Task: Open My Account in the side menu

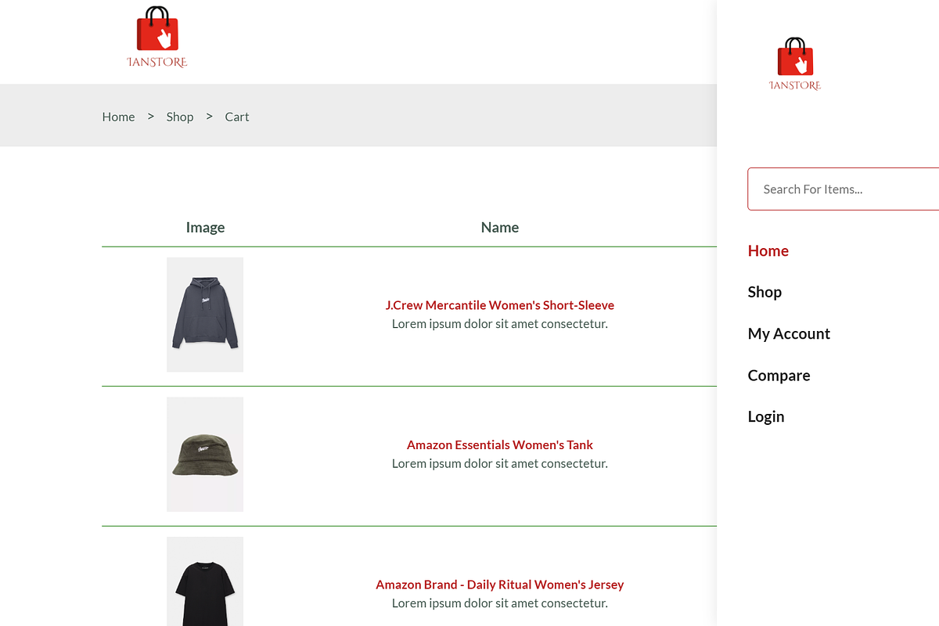Action: click(x=789, y=333)
